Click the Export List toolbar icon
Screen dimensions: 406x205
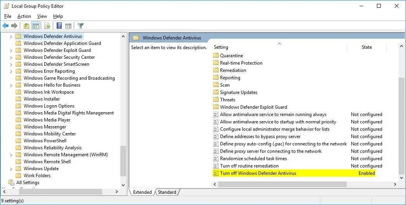click(x=47, y=26)
